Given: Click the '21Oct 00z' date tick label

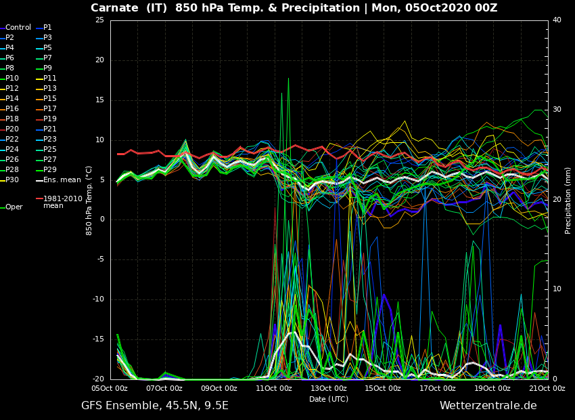Looking at the screenshot, I should click(x=547, y=388).
